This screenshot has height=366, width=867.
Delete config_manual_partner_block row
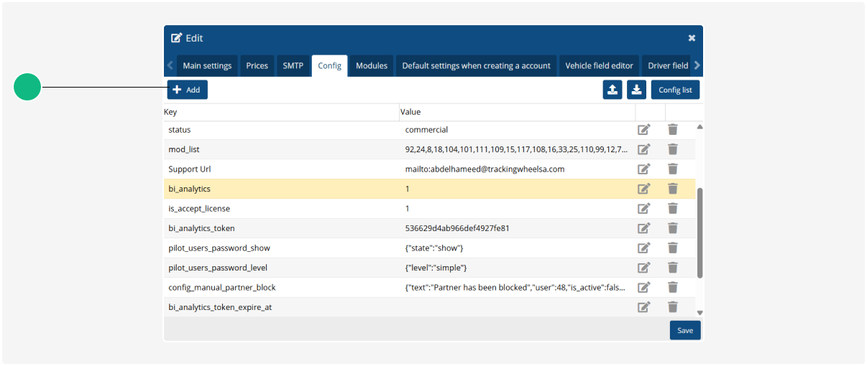pos(673,288)
